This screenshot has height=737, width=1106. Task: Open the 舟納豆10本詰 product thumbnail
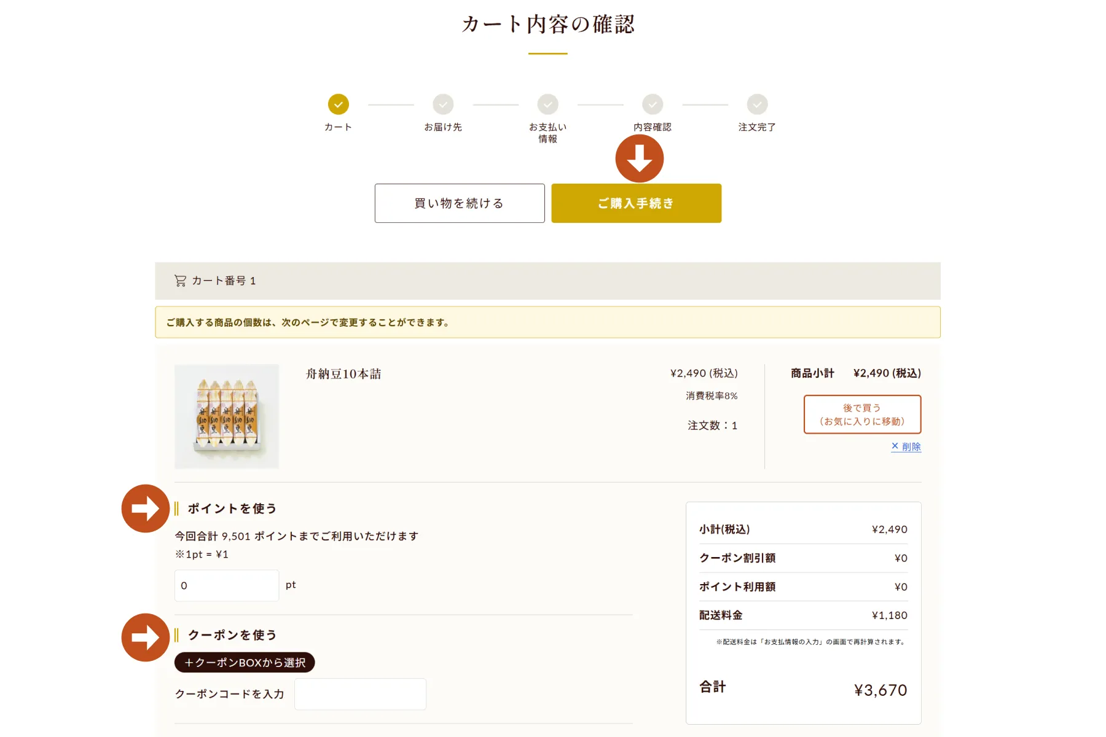[227, 416]
